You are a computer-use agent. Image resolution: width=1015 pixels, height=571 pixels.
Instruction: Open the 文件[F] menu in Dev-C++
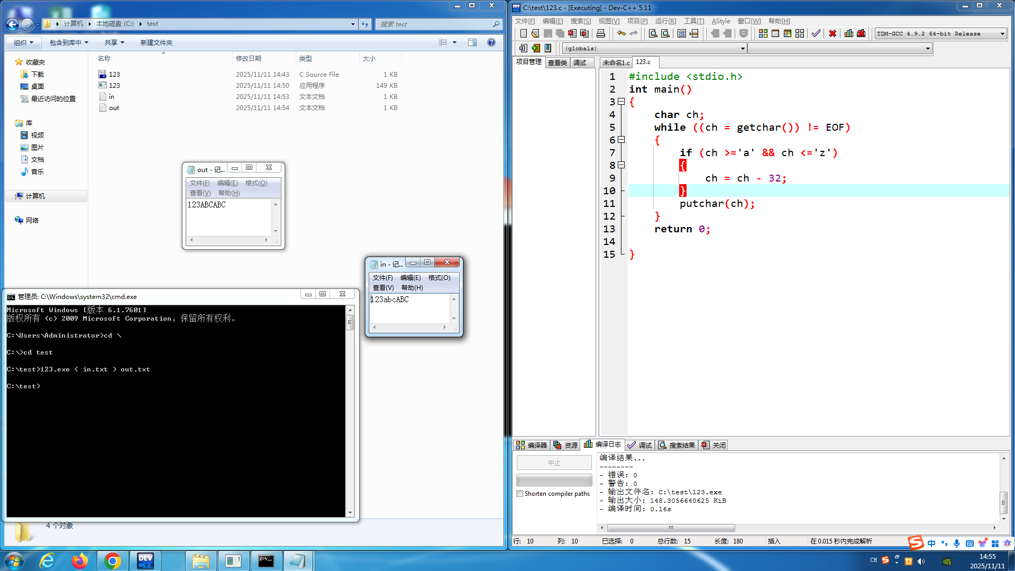click(x=525, y=21)
